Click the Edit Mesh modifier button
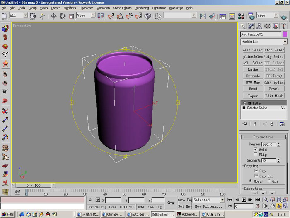The width and height of the screenshot is (290, 218). [274, 96]
